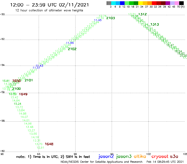Click the gray swatch in the color scale
Image resolution: width=187 pixels, height=164 pixels.
pyautogui.click(x=109, y=3)
